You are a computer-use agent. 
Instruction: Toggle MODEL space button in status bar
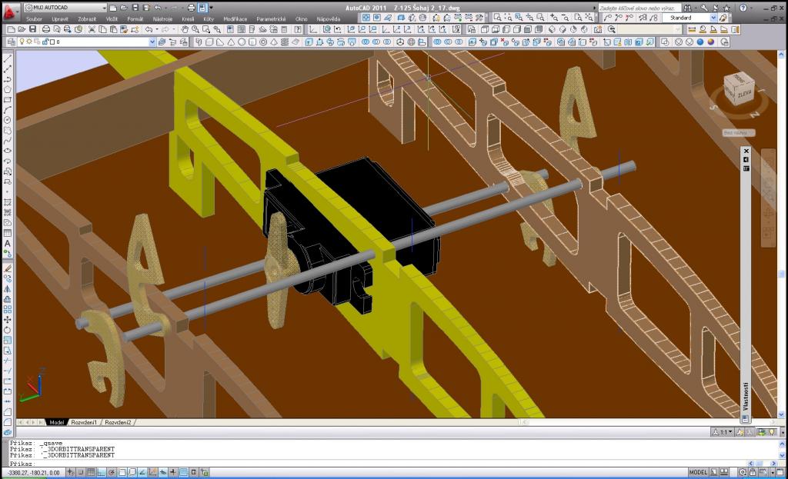click(x=698, y=472)
